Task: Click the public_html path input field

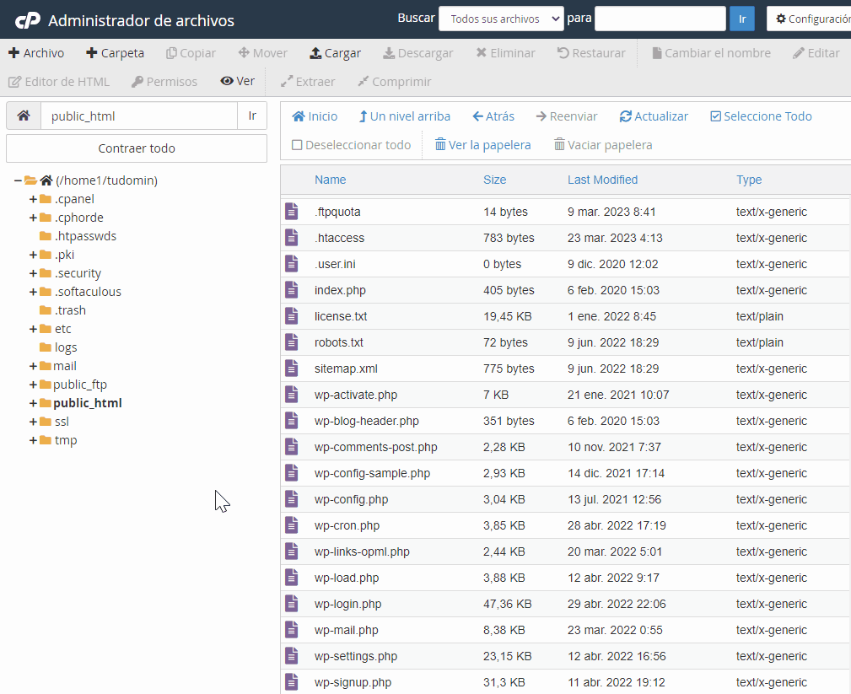Action: tap(139, 116)
